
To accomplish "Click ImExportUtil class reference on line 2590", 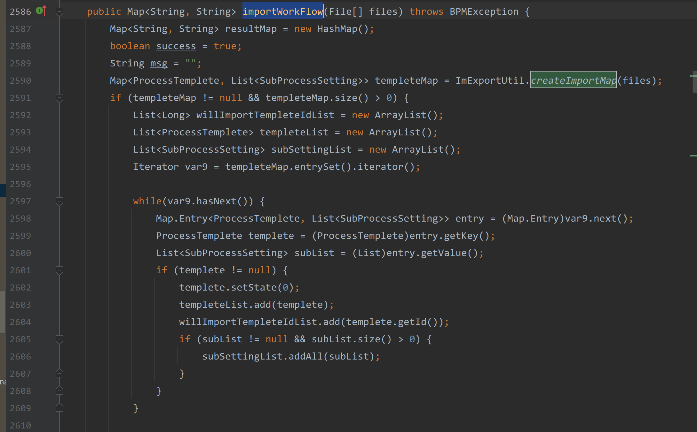I will [x=490, y=80].
